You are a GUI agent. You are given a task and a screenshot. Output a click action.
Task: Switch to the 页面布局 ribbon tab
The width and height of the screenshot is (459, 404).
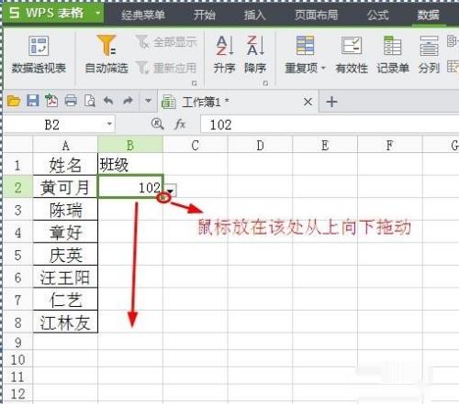[x=316, y=15]
